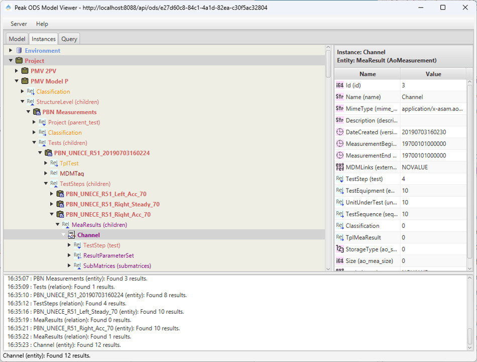
Task: Expand the Environment tree node
Action: pyautogui.click(x=11, y=51)
